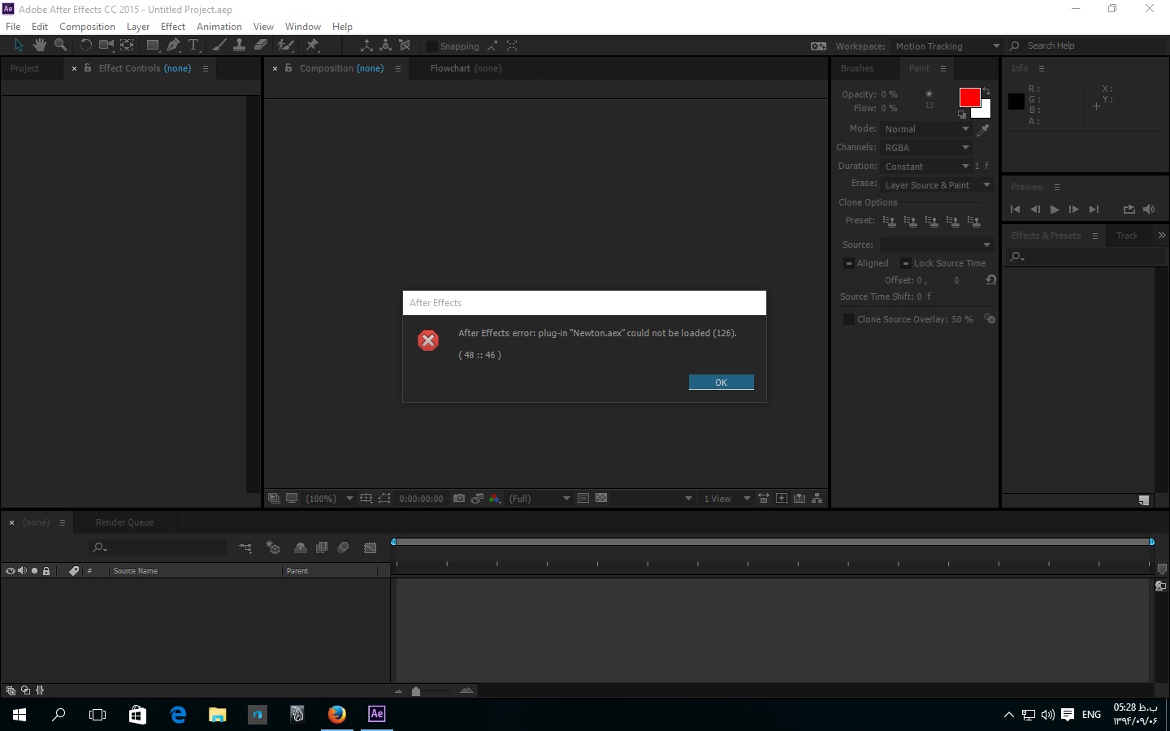
Task: Toggle the Composition viewer lock
Action: pos(288,68)
